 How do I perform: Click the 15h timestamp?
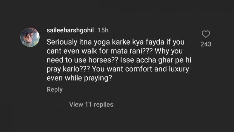pyautogui.click(x=103, y=30)
